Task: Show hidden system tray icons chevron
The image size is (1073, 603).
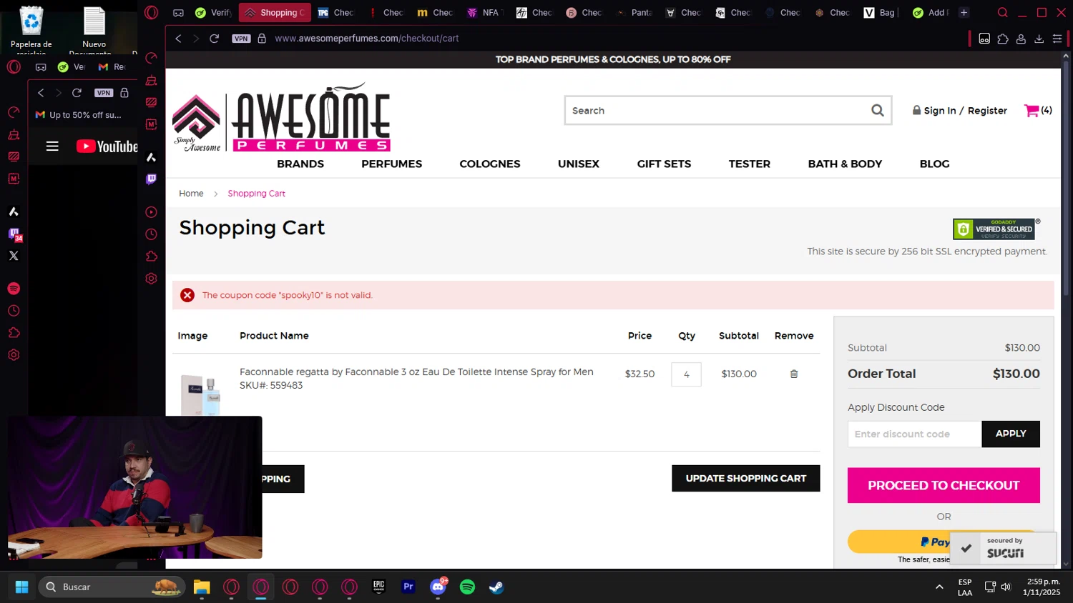Action: 939,587
